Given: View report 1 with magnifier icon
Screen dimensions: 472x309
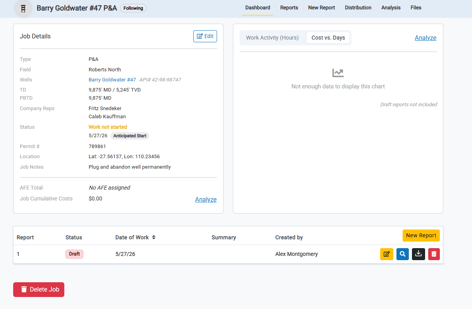Looking at the screenshot, I should click(x=403, y=254).
